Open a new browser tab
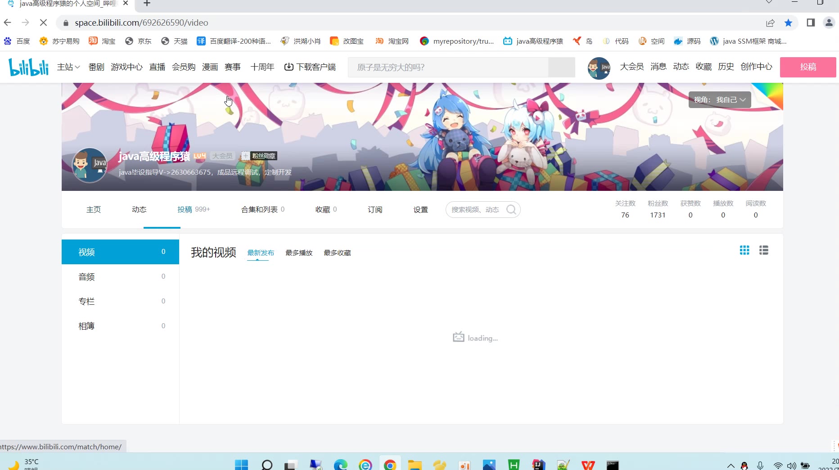 (x=147, y=4)
